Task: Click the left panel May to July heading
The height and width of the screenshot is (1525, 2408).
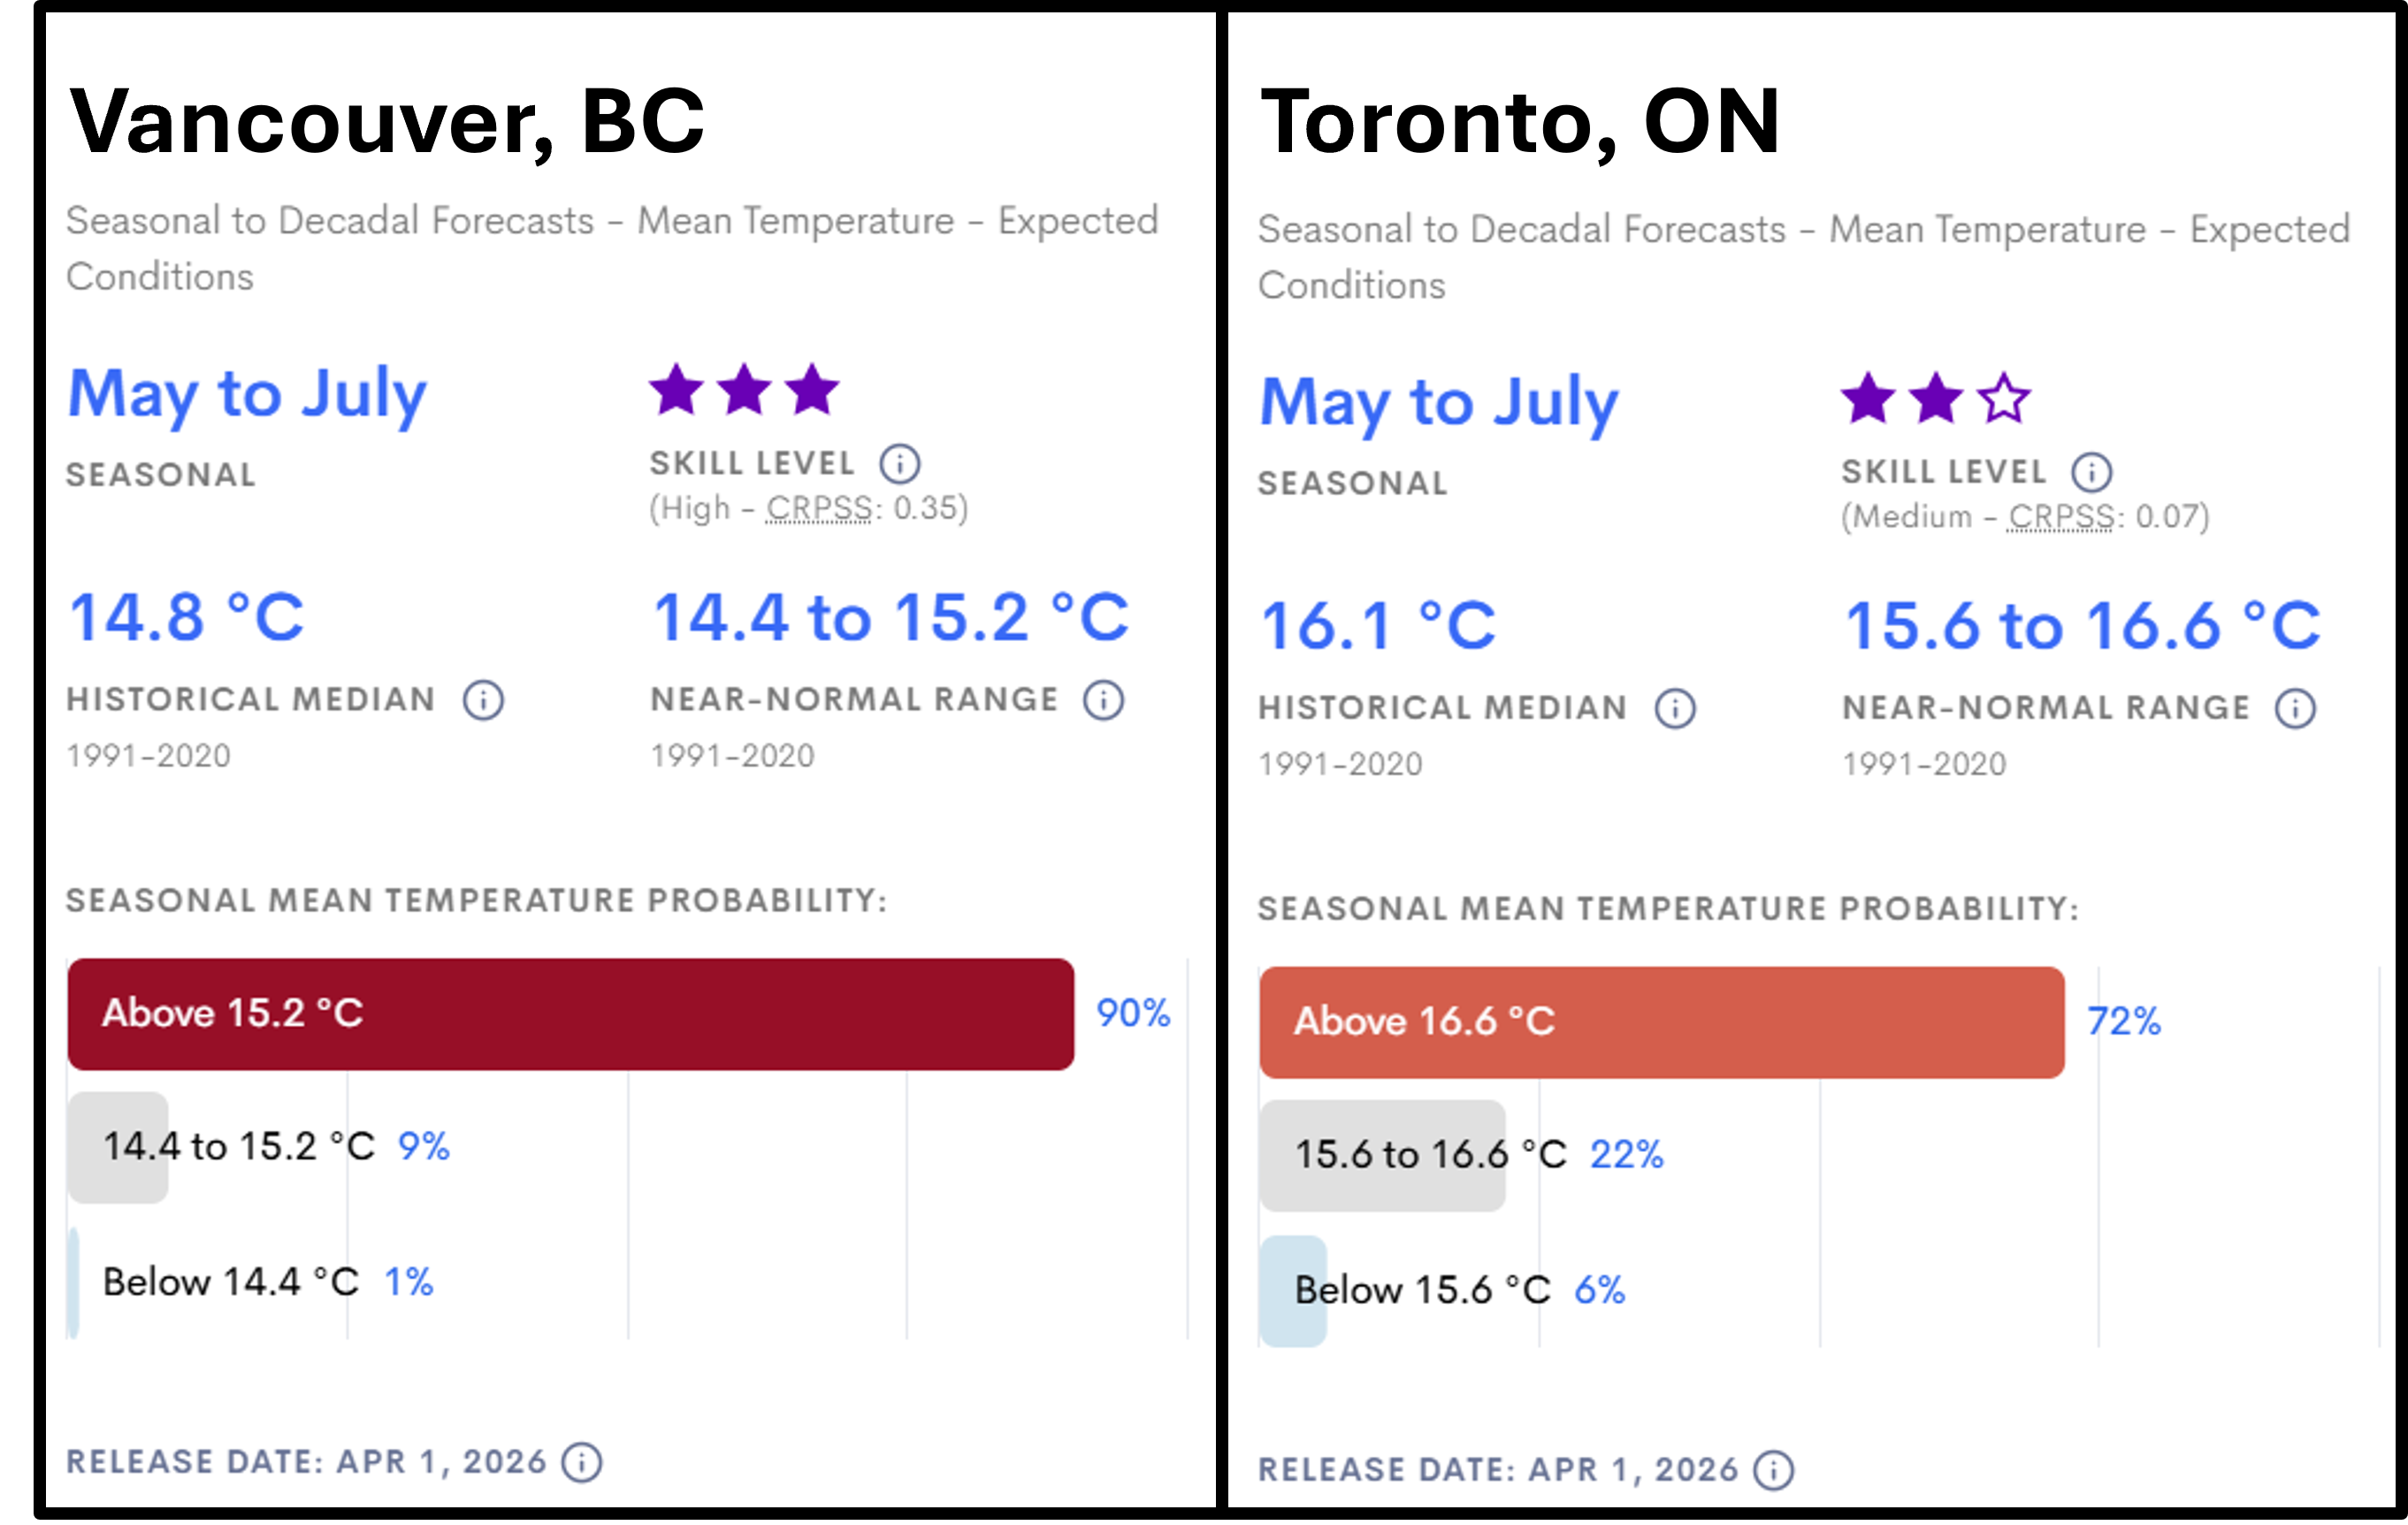Action: pyautogui.click(x=247, y=394)
